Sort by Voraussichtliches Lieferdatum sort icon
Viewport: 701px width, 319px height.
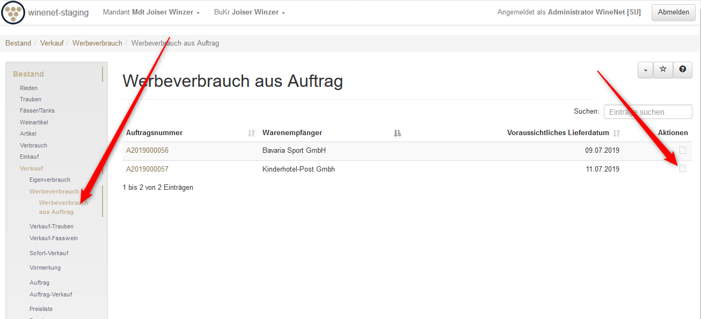coord(617,133)
